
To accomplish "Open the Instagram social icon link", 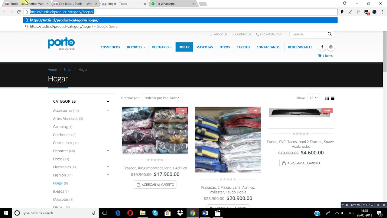I will click(331, 47).
